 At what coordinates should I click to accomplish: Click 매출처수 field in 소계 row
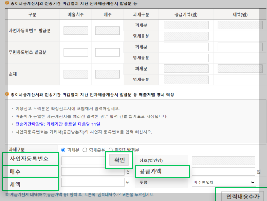75,75
